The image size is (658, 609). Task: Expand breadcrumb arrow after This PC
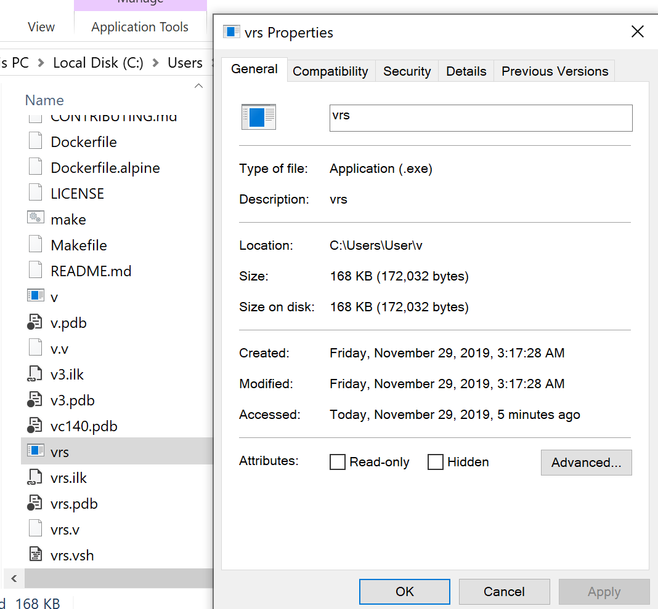tap(41, 63)
